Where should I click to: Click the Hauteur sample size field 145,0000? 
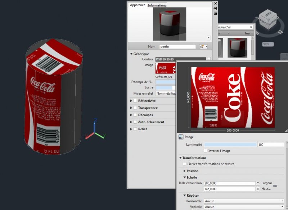pyautogui.click(x=230, y=189)
